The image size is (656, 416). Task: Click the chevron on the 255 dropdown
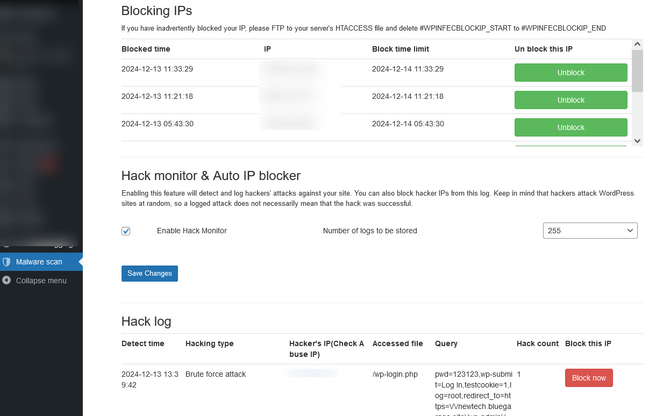tap(630, 231)
